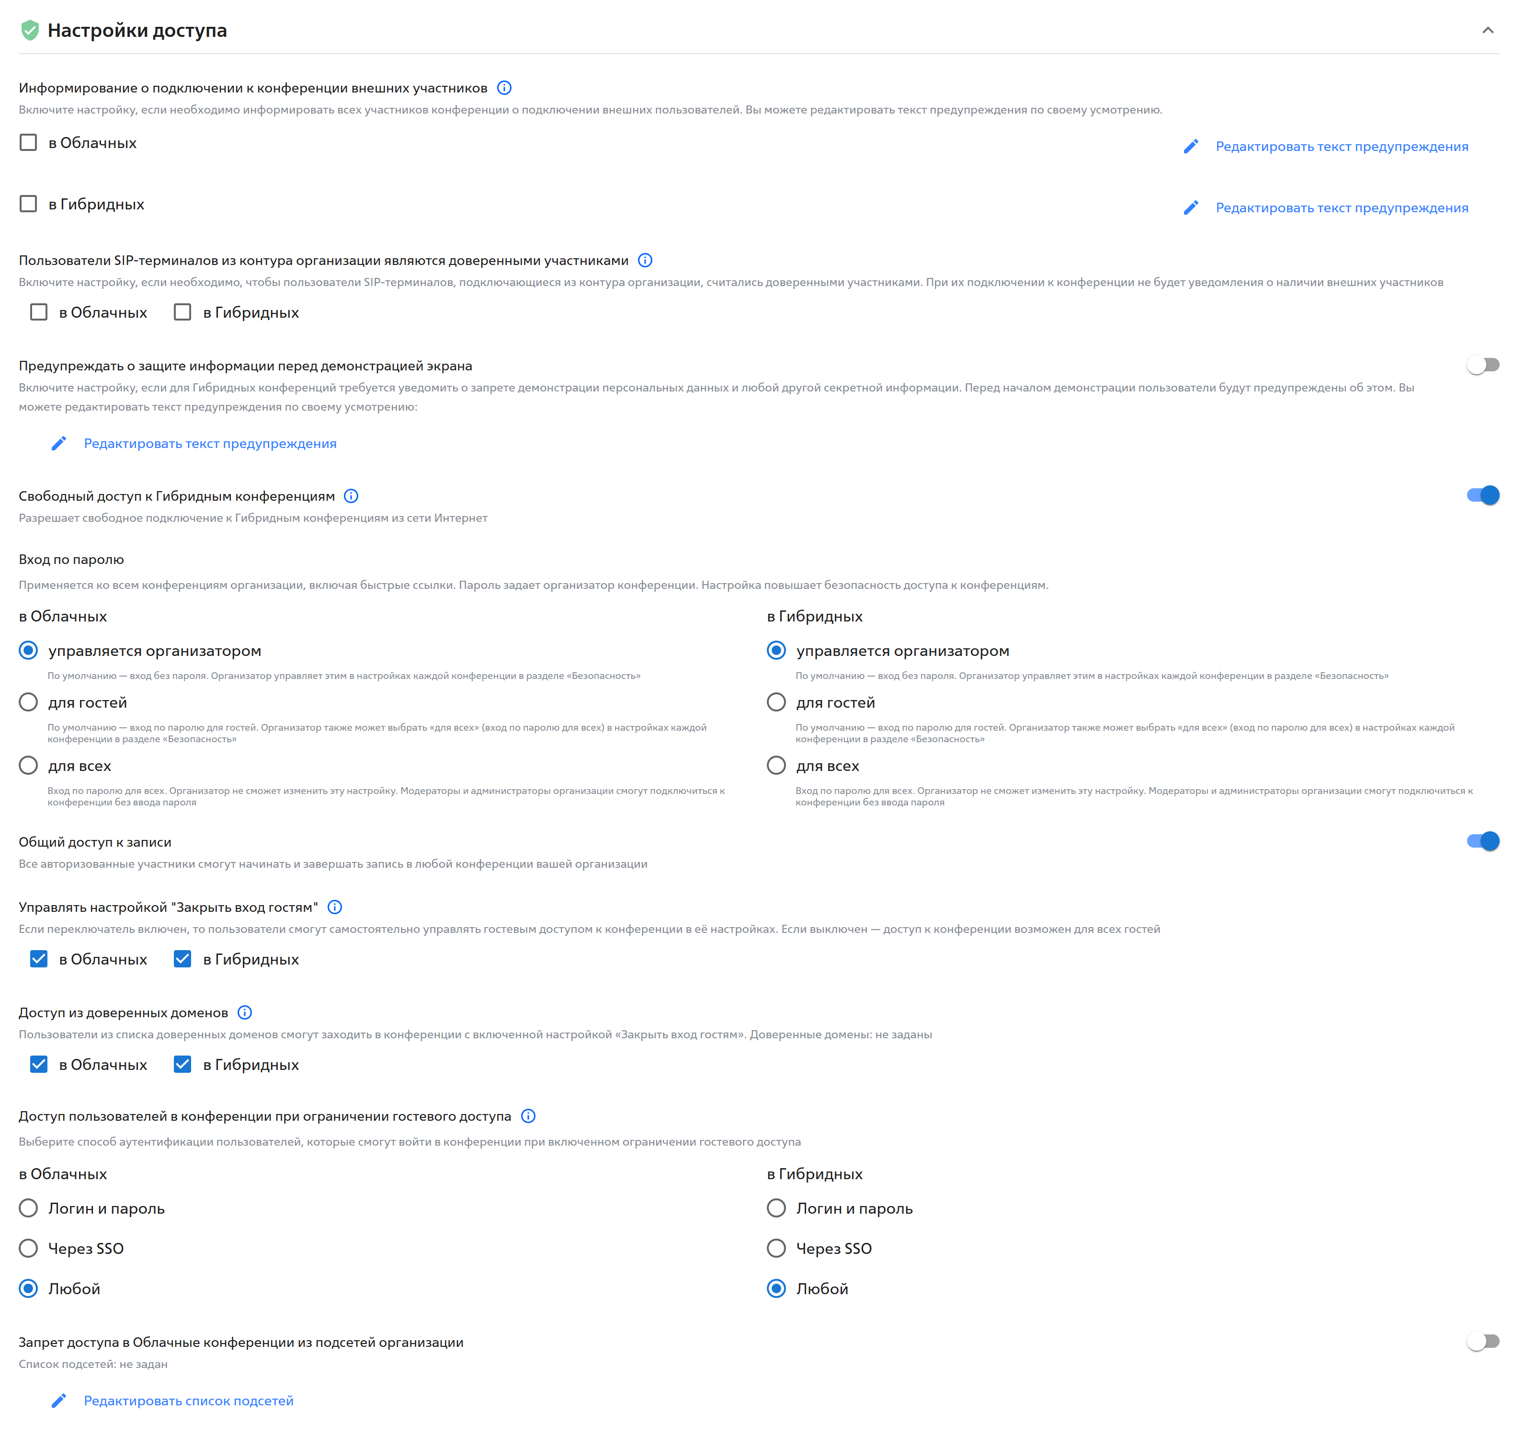Click green shield icon by Настройки доступа
This screenshot has width=1514, height=1436.
click(30, 31)
